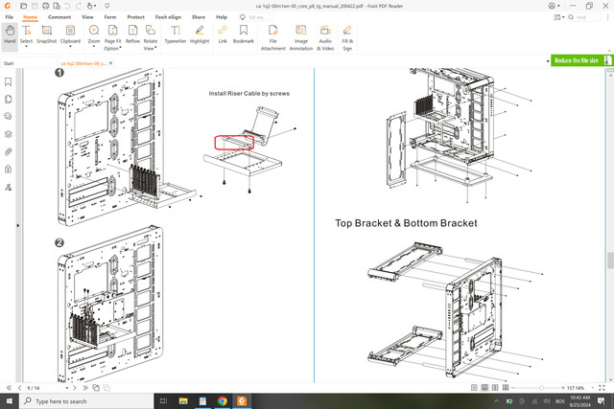Switch to continuous facing view mode
Viewport: 614px width, 409px height.
(506, 388)
